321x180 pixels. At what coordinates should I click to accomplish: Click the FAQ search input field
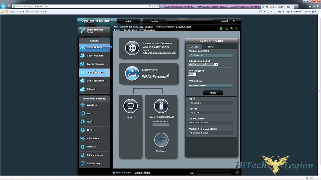click(x=214, y=173)
